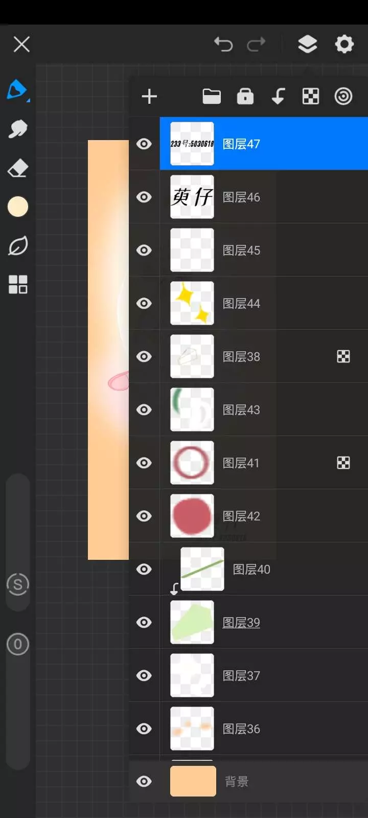This screenshot has height=818, width=368.
Task: Toggle alpha lock on 图层41
Action: [343, 463]
